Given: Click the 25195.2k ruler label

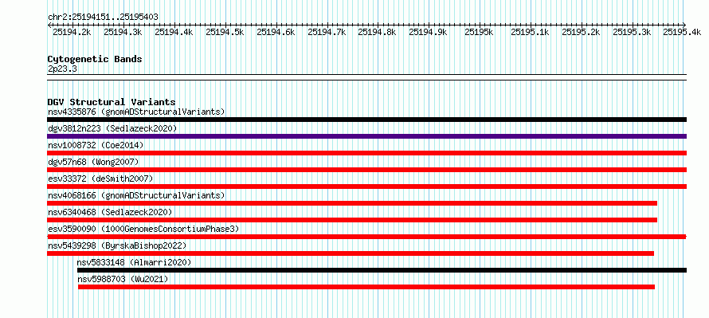Looking at the screenshot, I should click(x=582, y=32).
